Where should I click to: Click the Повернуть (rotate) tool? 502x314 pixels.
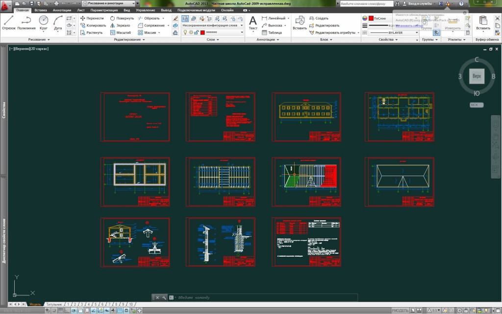122,18
